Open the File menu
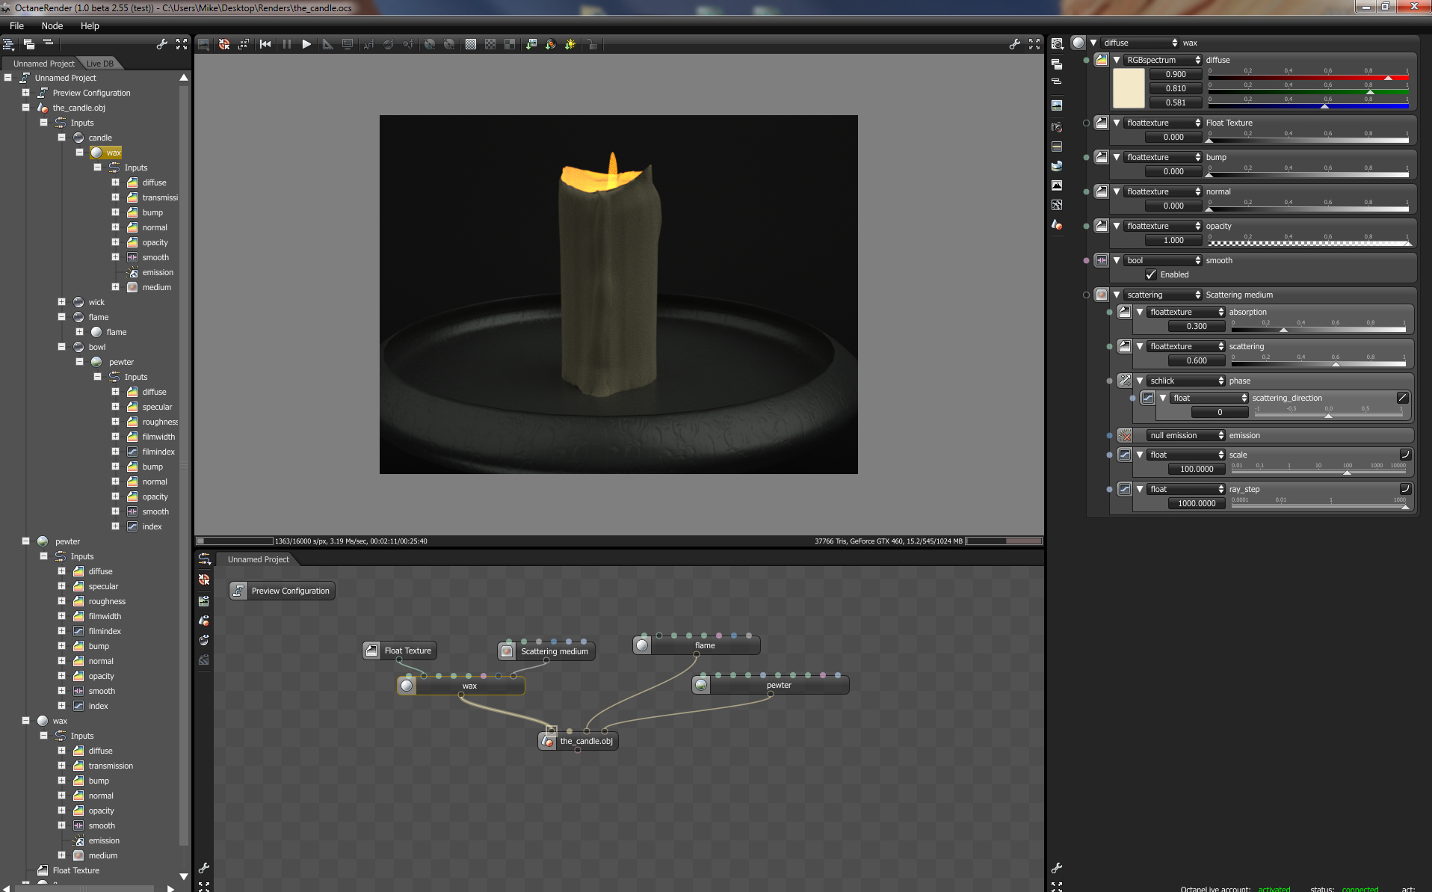Screen dimensions: 1432x892 pos(16,25)
